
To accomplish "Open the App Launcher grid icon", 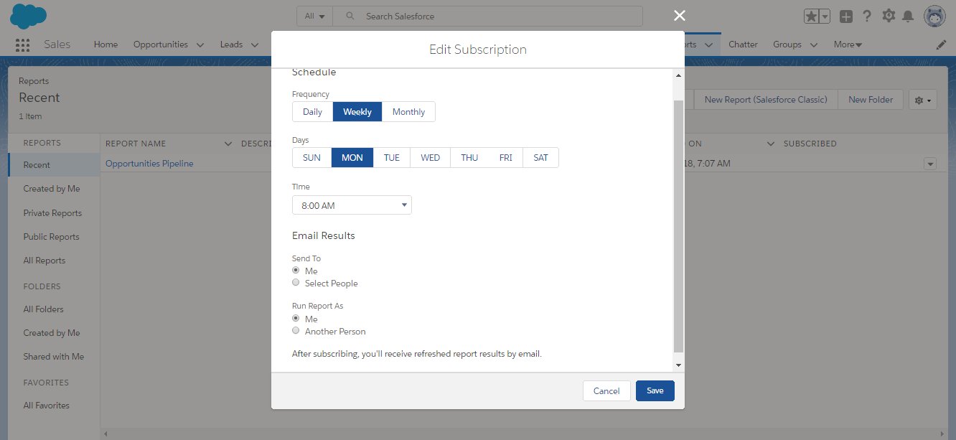I will [22, 45].
